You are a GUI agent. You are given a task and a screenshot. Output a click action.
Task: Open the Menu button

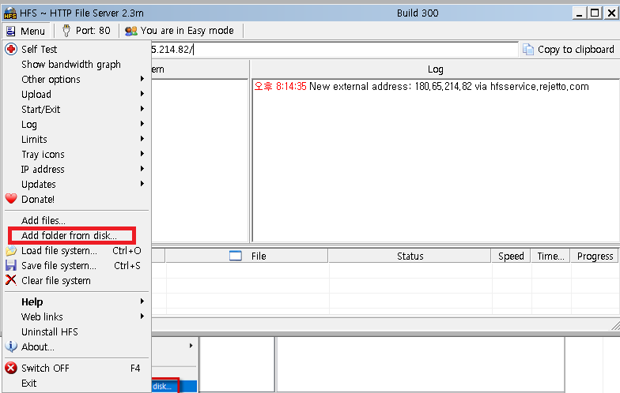pyautogui.click(x=27, y=31)
